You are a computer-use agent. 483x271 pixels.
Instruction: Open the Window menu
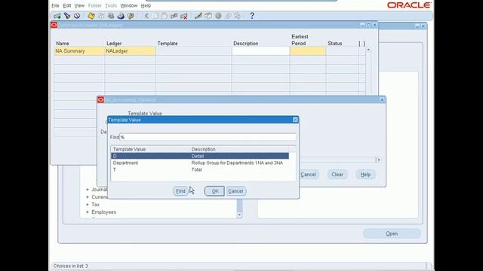[129, 5]
